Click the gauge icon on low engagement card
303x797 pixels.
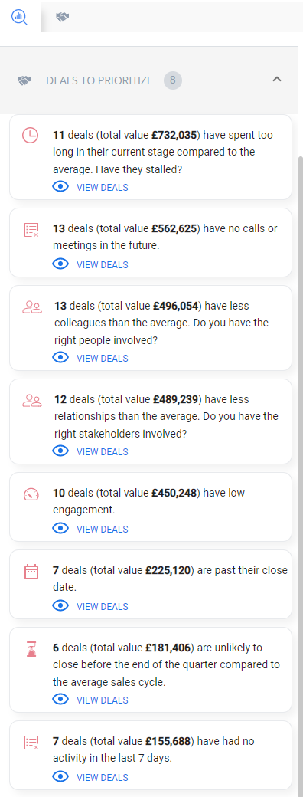(x=31, y=494)
